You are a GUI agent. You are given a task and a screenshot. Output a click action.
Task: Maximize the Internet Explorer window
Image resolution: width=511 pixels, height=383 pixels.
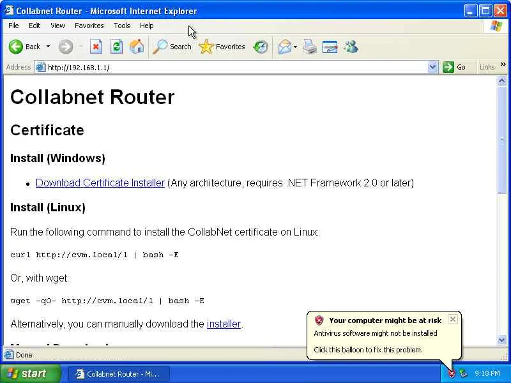(x=485, y=11)
